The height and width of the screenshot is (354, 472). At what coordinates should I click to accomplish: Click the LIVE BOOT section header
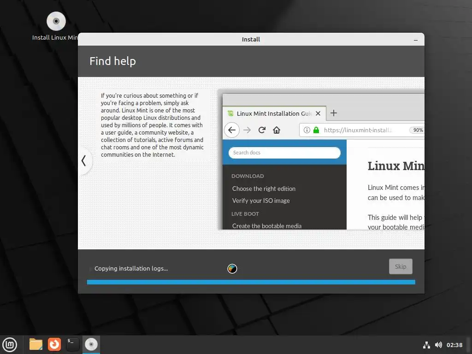point(245,214)
